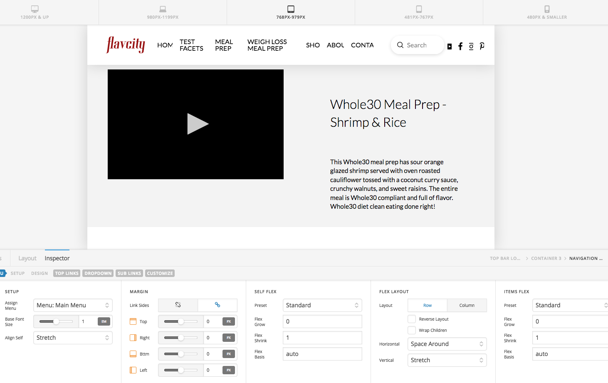Click the link margin sides icon
The width and height of the screenshot is (608, 383).
tap(217, 305)
